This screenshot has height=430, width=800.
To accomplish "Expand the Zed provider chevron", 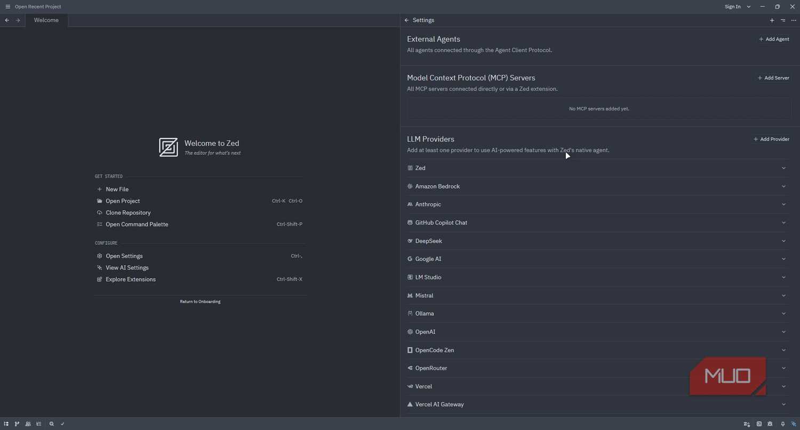I will pos(783,168).
